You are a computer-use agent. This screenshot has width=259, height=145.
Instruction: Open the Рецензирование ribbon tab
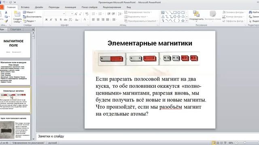tap(112, 7)
